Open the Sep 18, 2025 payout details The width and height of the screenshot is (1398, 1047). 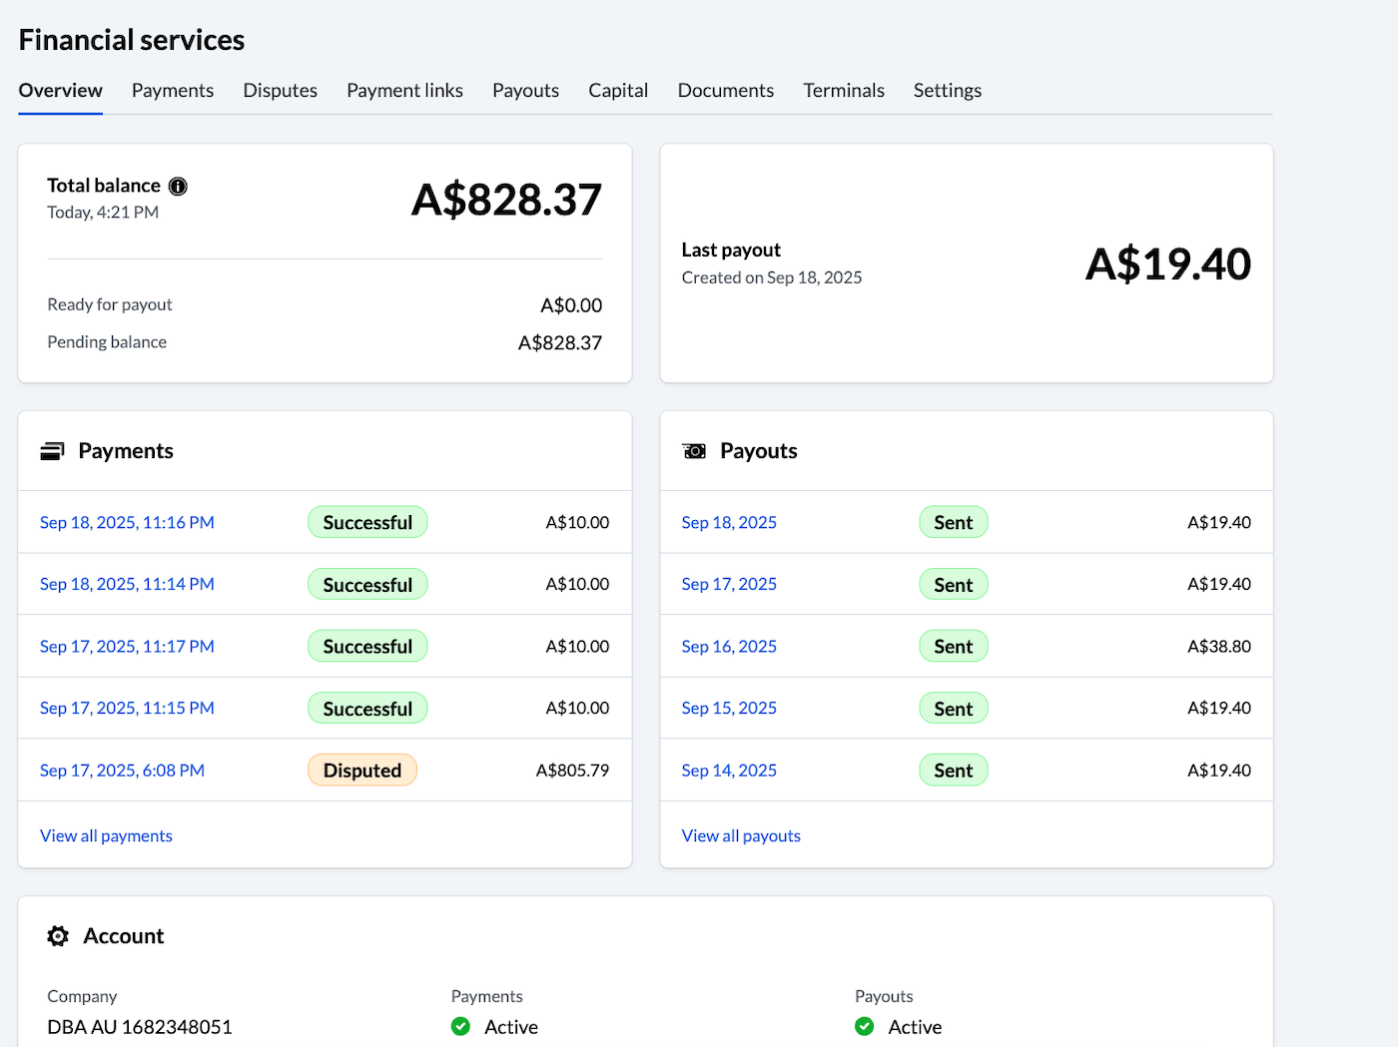coord(728,522)
